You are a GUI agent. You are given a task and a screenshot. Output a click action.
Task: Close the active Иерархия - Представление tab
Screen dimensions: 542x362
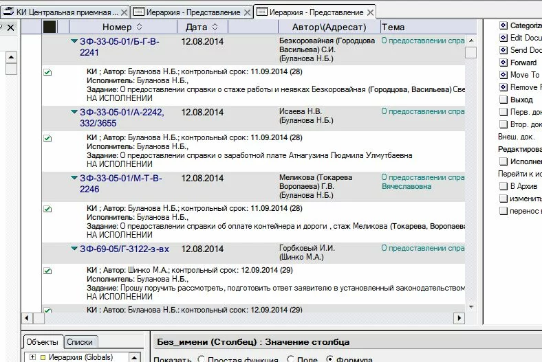[370, 12]
